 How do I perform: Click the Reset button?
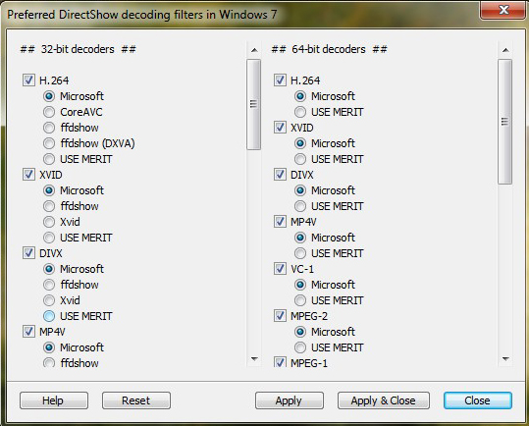(136, 400)
